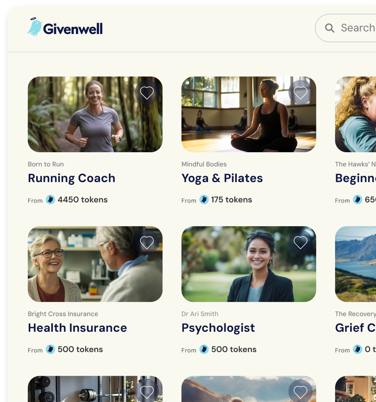Click the forest runner photo thumbnail

(95, 114)
